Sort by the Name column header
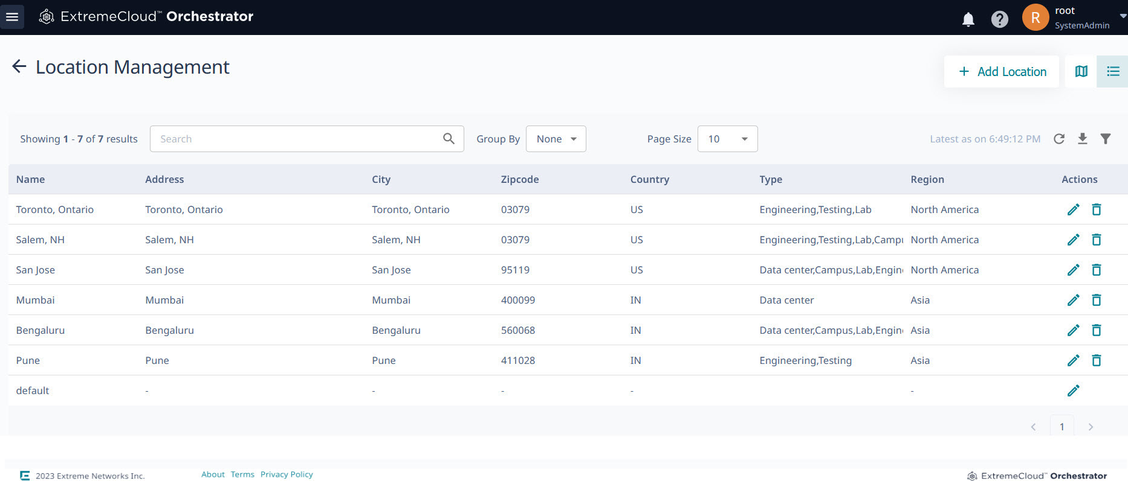This screenshot has height=481, width=1128. pyautogui.click(x=31, y=179)
